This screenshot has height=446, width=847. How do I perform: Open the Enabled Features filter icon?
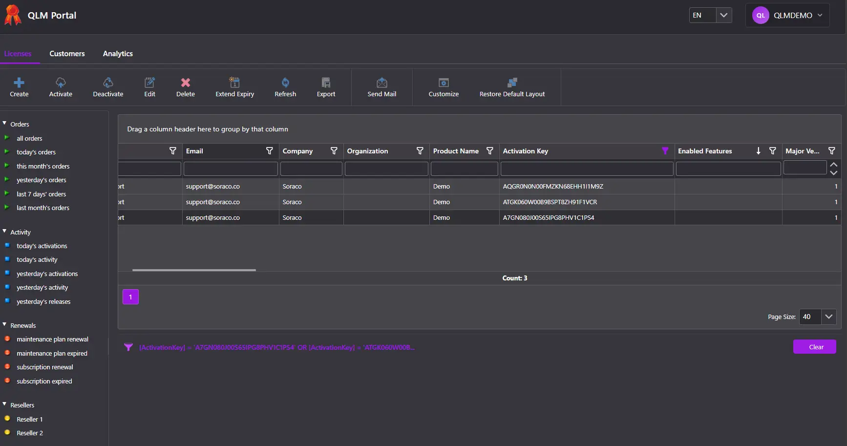tap(773, 151)
